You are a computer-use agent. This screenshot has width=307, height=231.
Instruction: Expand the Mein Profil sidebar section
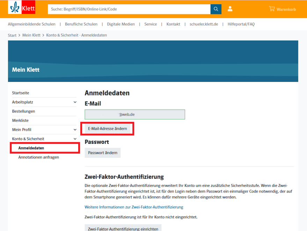[75, 130]
